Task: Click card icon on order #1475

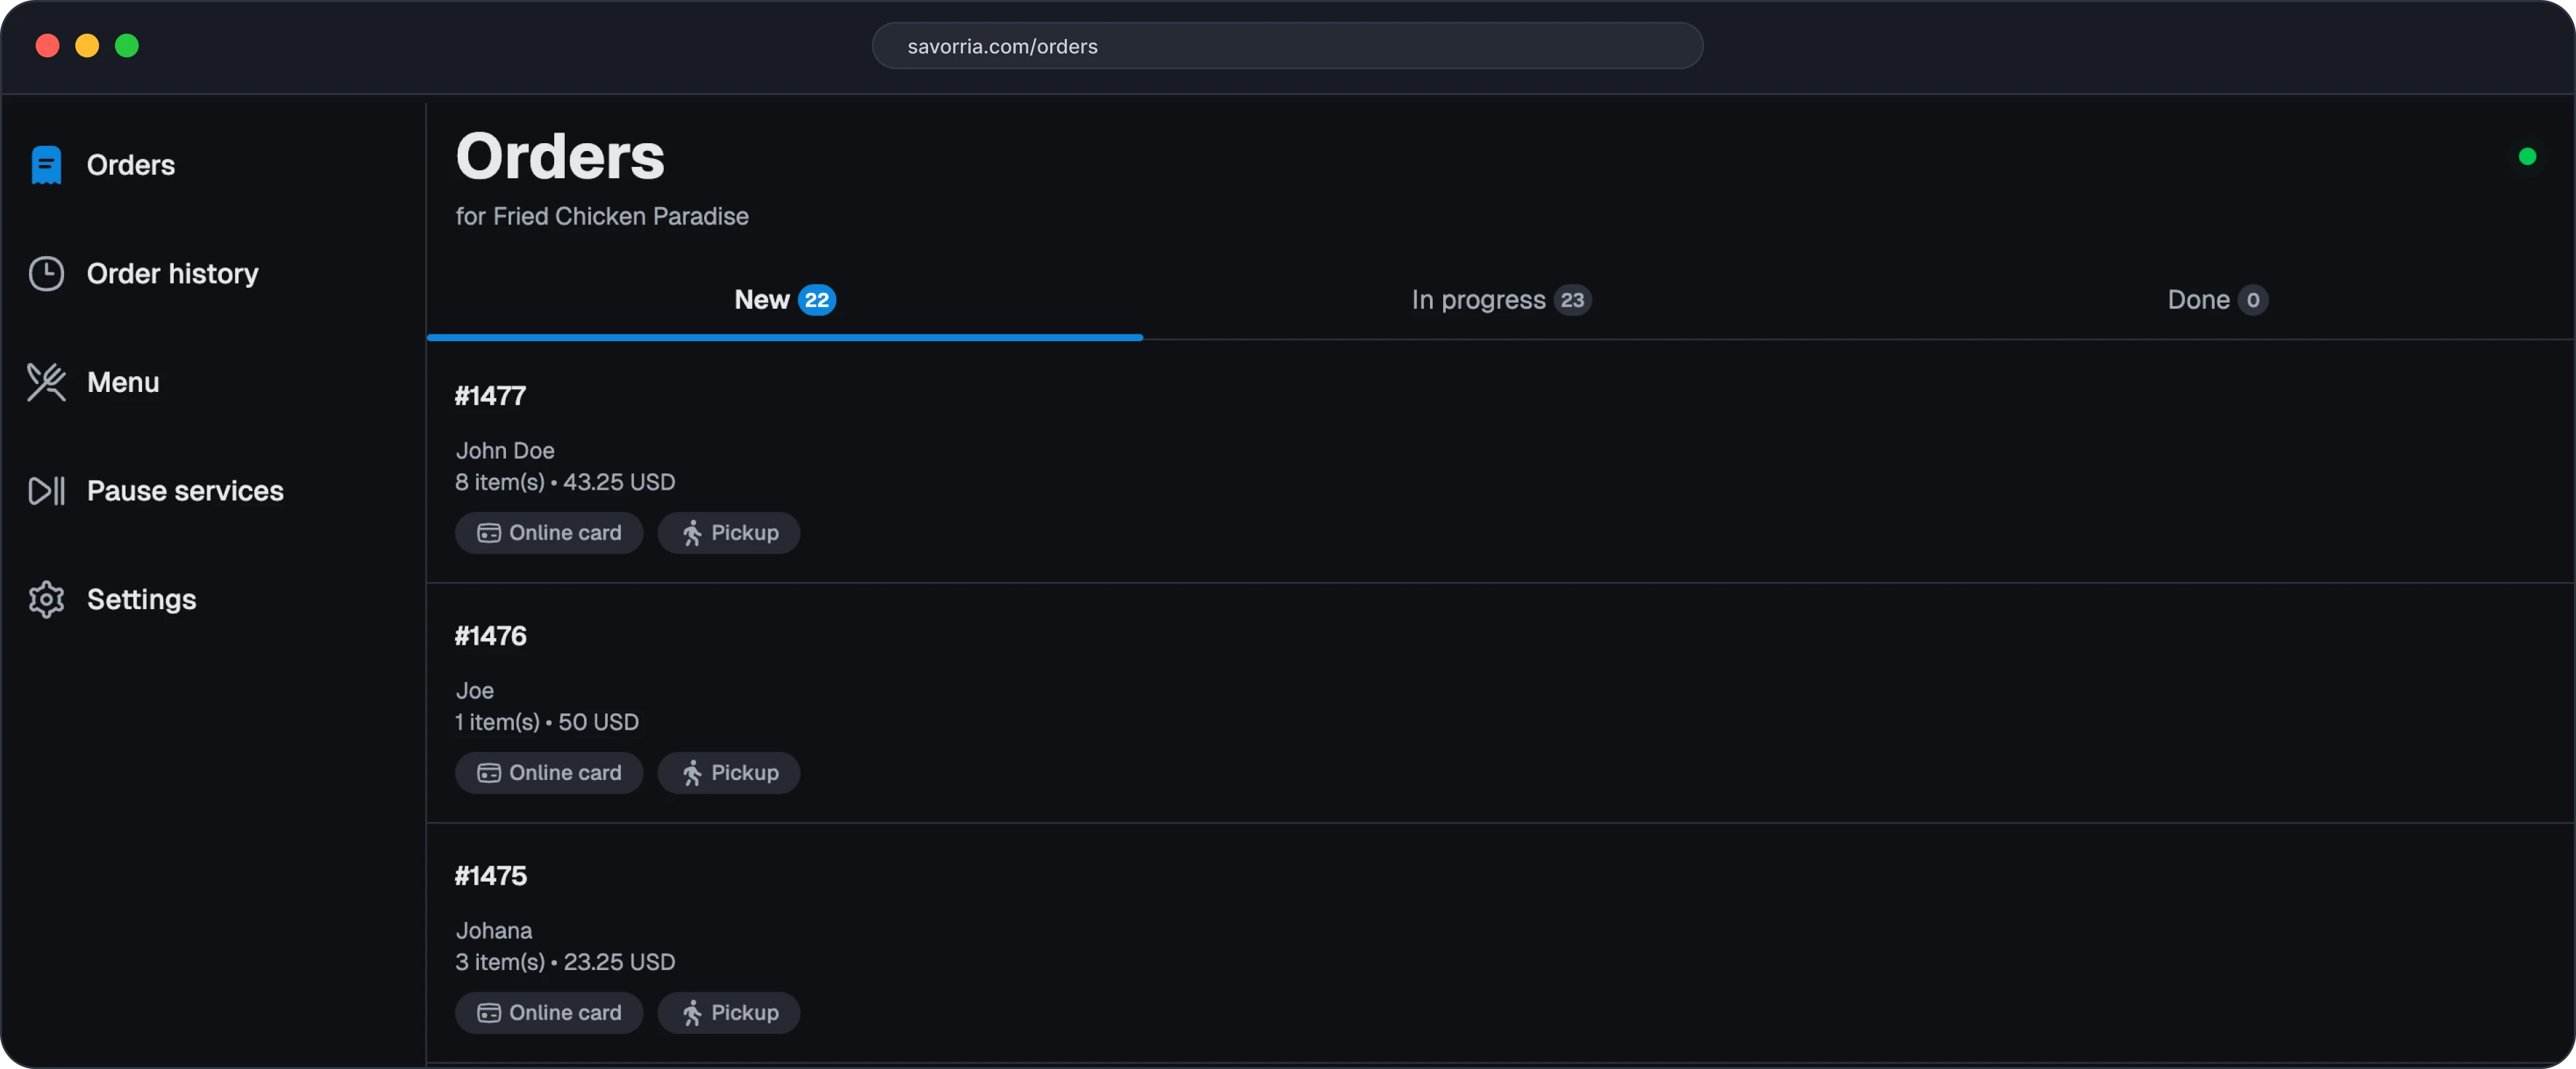Action: pos(489,1013)
